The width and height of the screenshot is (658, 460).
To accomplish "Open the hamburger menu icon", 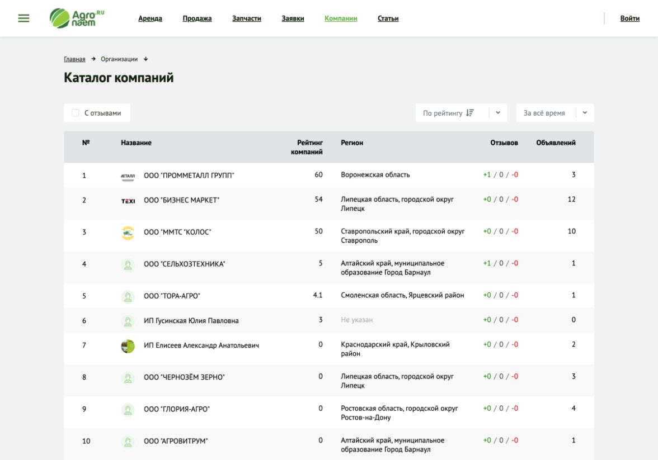I will pos(23,18).
